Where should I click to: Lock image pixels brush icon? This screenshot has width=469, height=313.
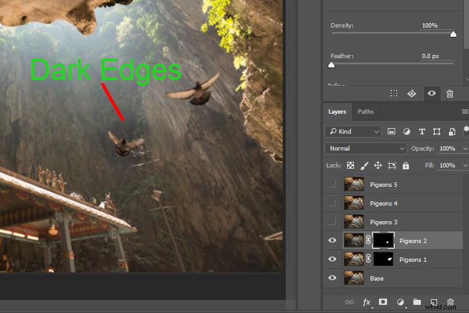pyautogui.click(x=364, y=166)
